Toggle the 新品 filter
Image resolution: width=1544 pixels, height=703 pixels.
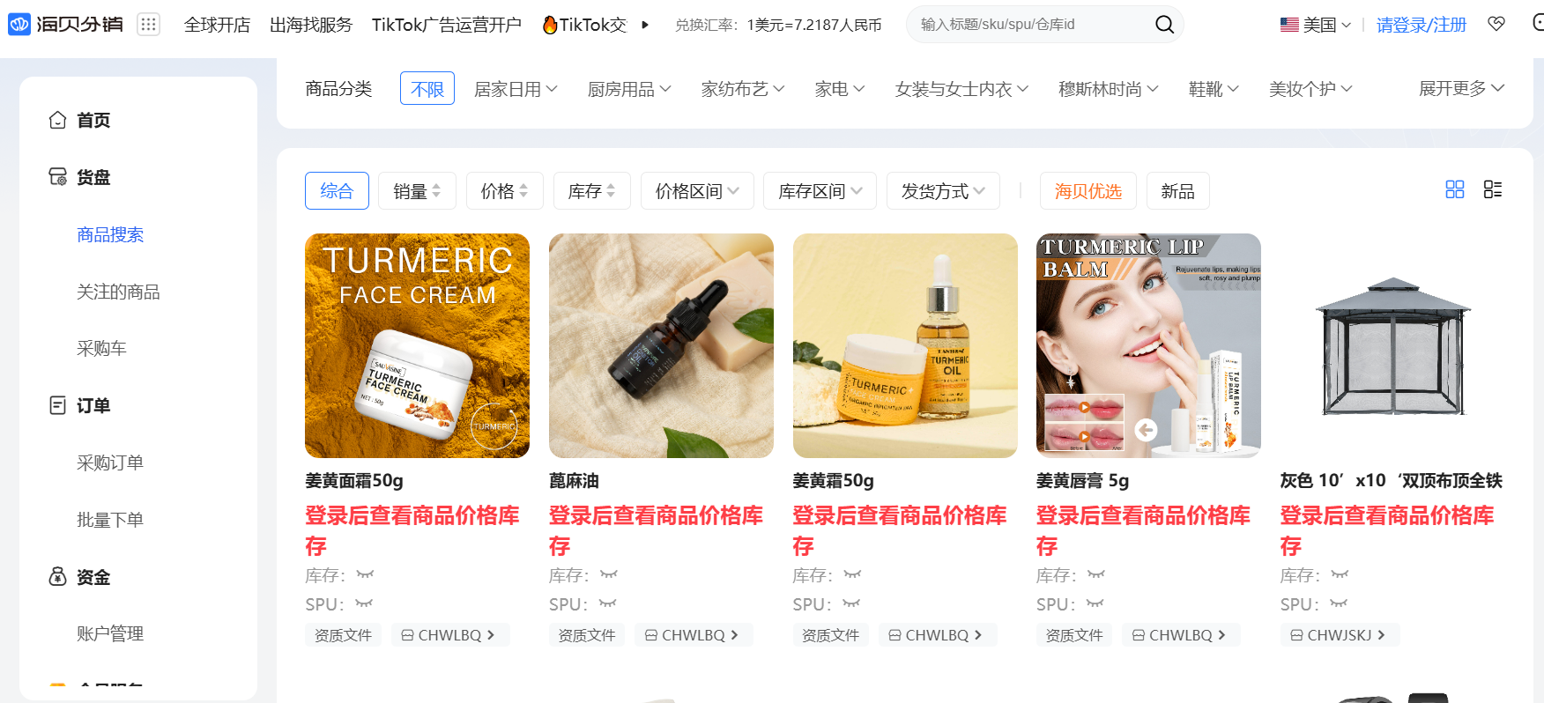1177,191
